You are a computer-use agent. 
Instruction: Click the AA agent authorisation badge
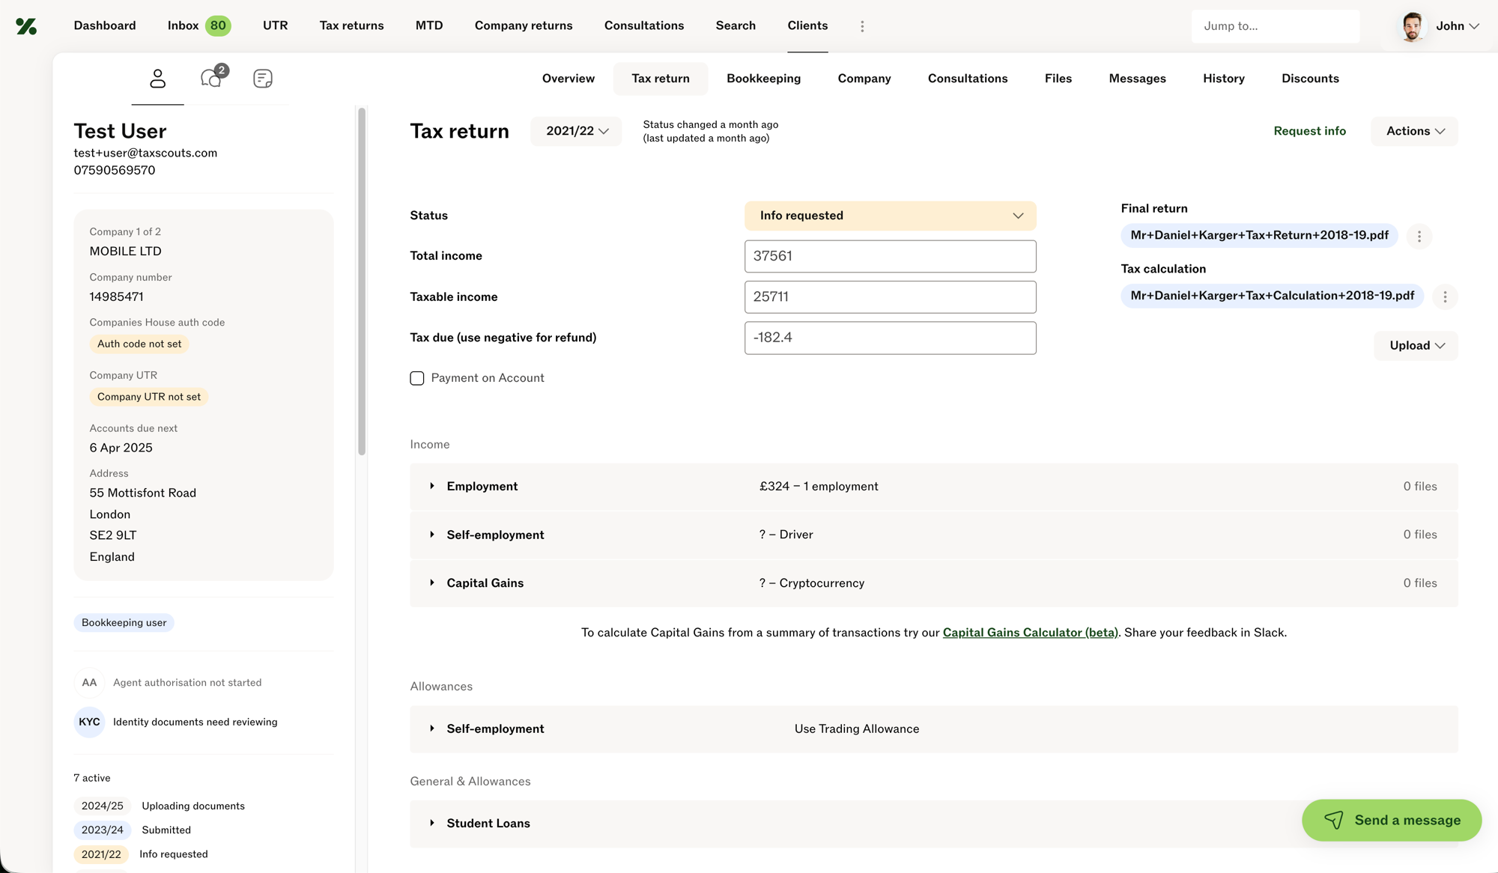point(89,683)
